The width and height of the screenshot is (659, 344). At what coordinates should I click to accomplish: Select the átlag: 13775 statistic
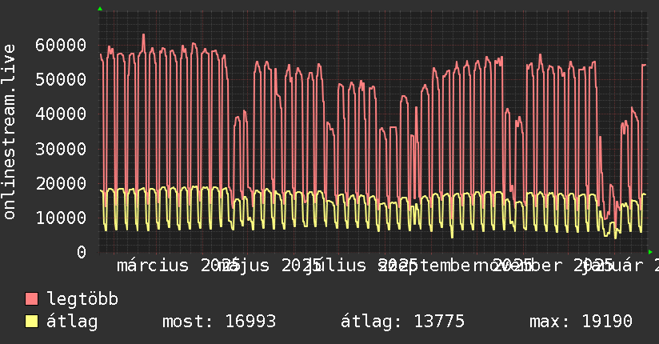pyautogui.click(x=402, y=322)
